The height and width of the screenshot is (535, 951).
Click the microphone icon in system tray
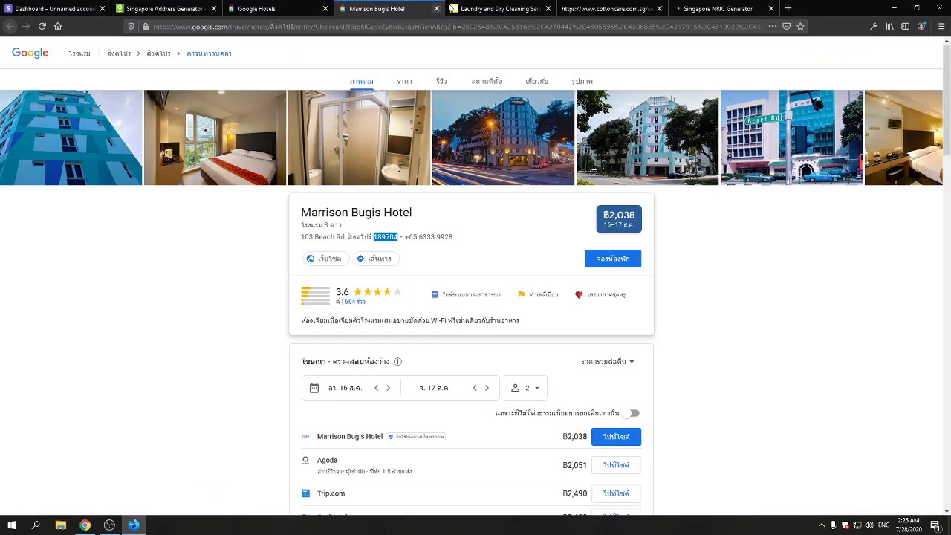833,525
